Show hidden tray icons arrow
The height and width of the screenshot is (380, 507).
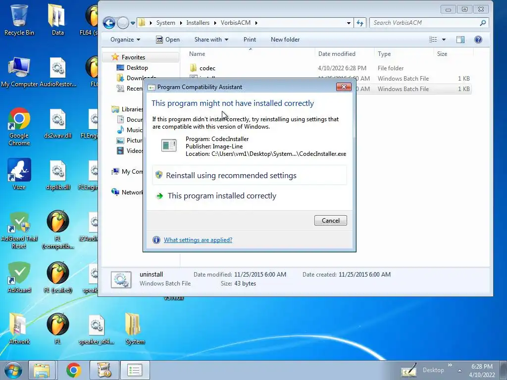coord(459,371)
